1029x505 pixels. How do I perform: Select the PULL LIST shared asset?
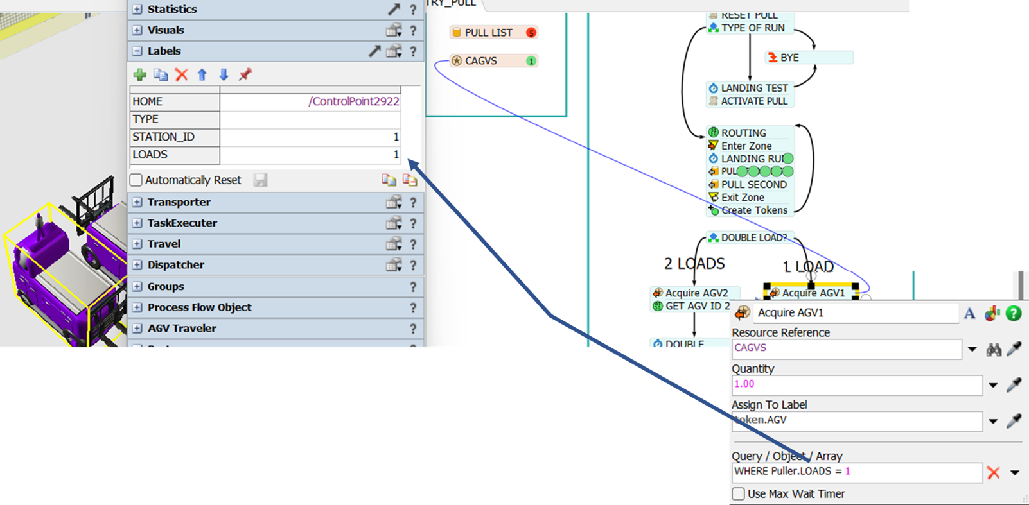tap(493, 33)
